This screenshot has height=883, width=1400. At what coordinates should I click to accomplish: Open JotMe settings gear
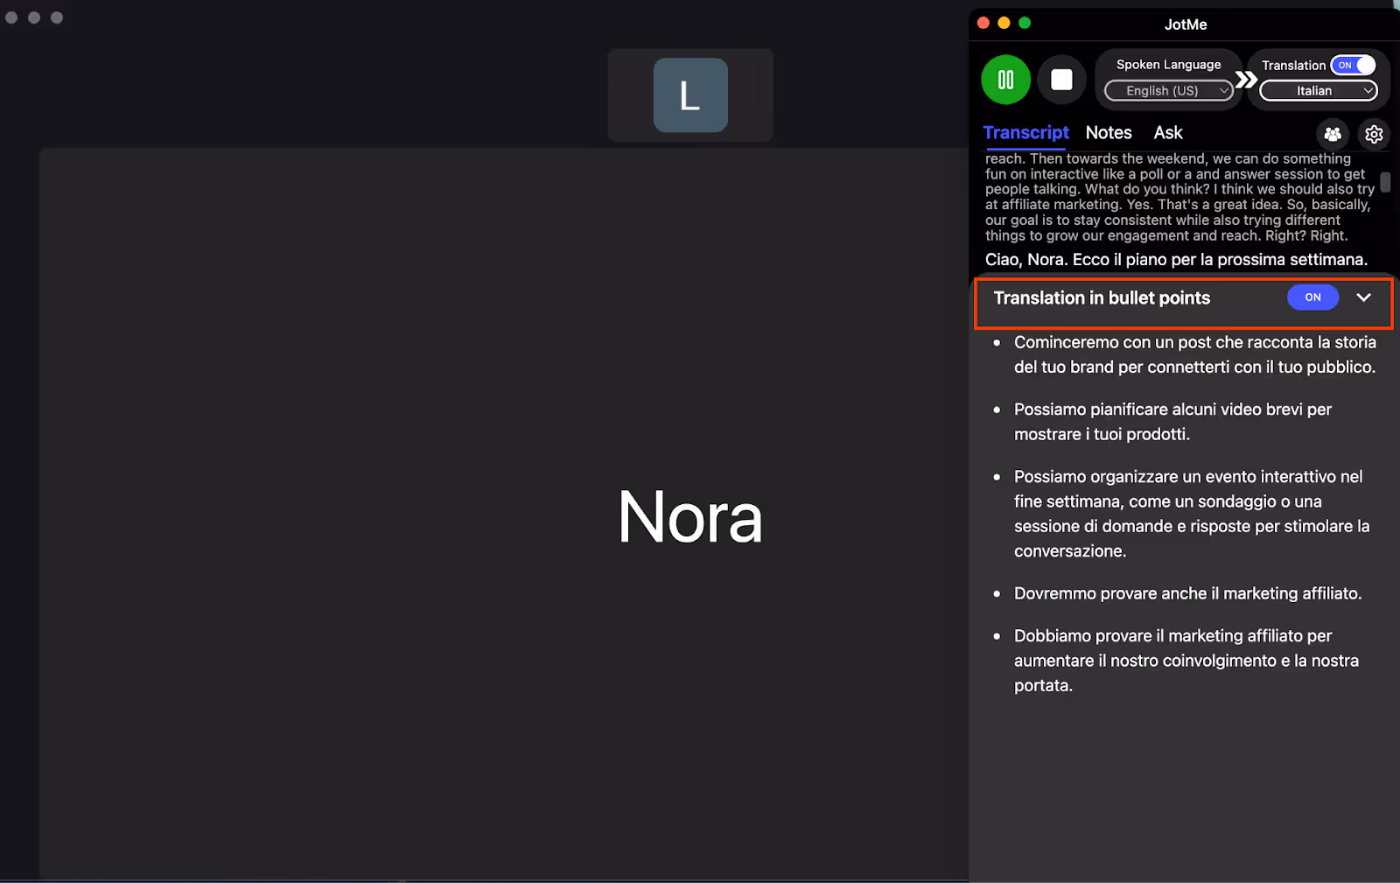(1374, 134)
